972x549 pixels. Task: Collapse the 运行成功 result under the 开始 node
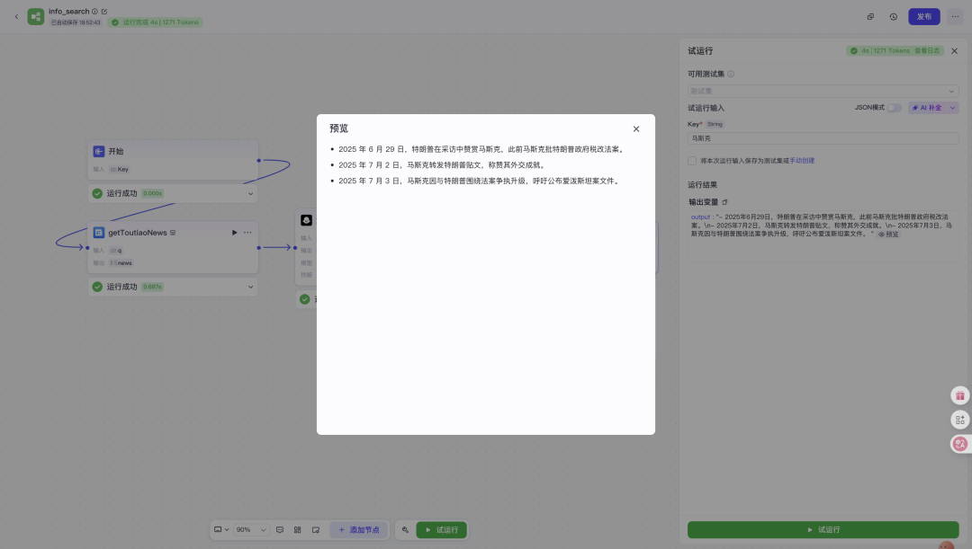click(x=249, y=192)
